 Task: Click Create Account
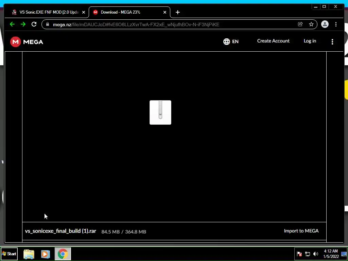tap(273, 41)
